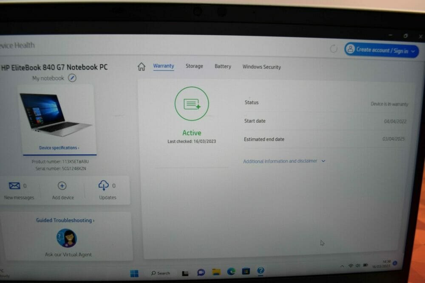Select the 03/04/2025 end date value
The height and width of the screenshot is (283, 425).
click(x=394, y=139)
